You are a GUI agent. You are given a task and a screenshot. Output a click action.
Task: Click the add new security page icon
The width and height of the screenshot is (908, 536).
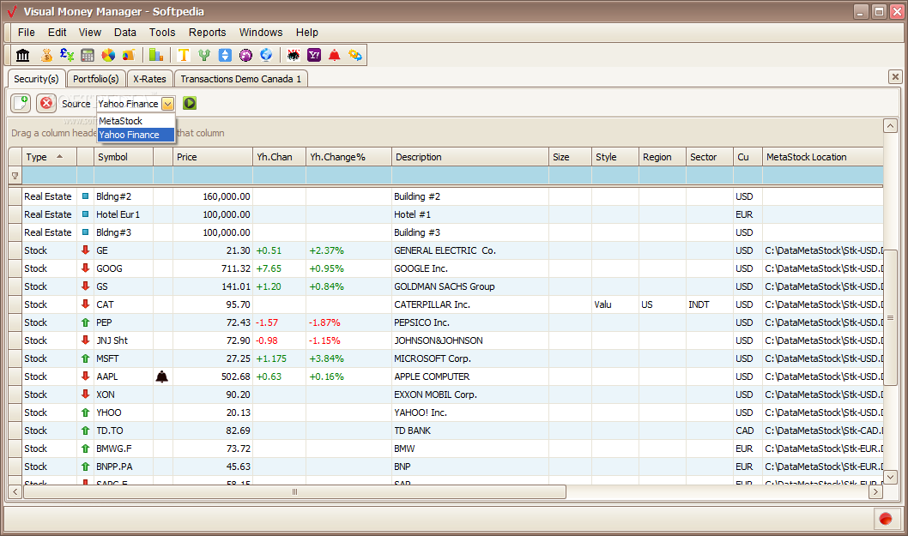tap(21, 103)
